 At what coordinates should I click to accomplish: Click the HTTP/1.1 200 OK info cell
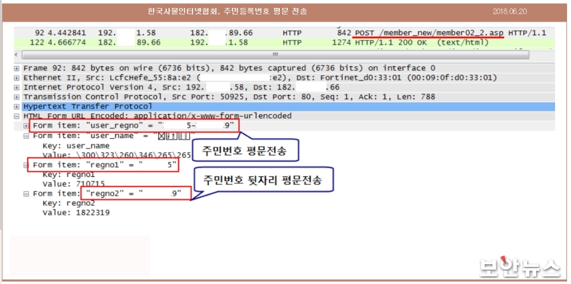pyautogui.click(x=422, y=42)
